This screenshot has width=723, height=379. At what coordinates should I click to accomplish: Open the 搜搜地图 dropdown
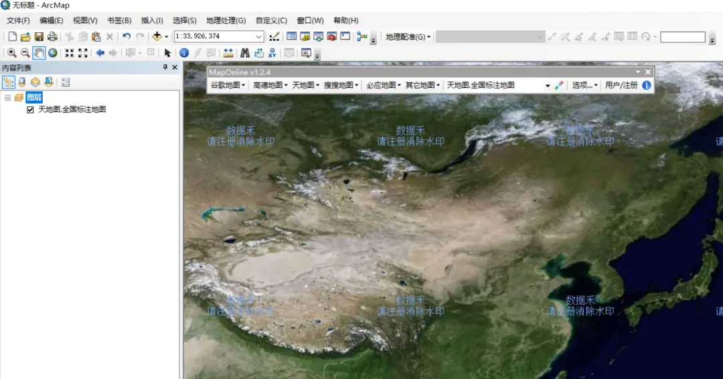pos(341,85)
